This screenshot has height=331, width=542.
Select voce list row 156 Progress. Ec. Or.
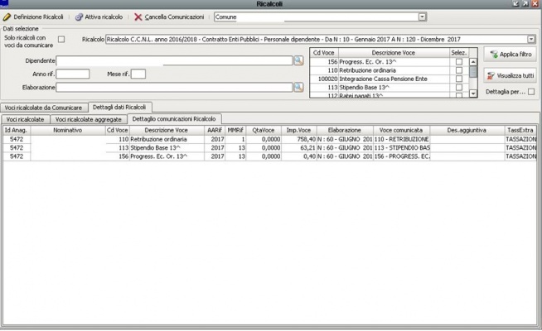click(390, 62)
